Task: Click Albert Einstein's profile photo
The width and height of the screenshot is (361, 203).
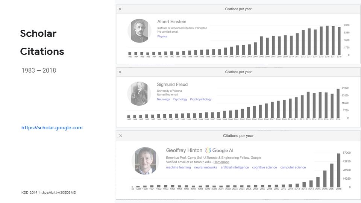Action: pyautogui.click(x=139, y=30)
